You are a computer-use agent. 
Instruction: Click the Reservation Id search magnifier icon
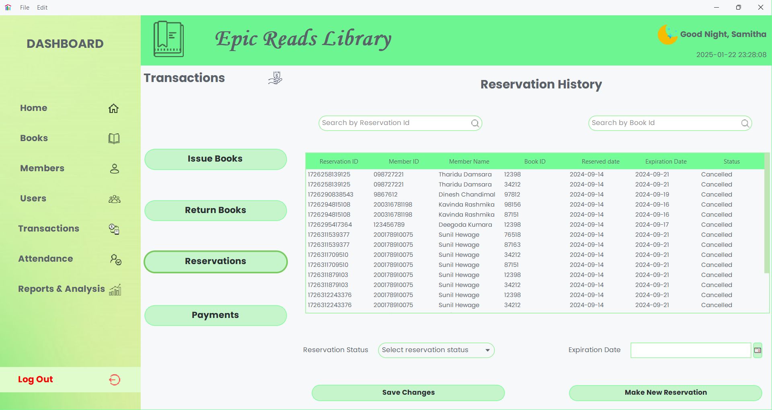(x=475, y=123)
